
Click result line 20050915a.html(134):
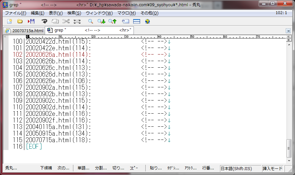(58, 133)
